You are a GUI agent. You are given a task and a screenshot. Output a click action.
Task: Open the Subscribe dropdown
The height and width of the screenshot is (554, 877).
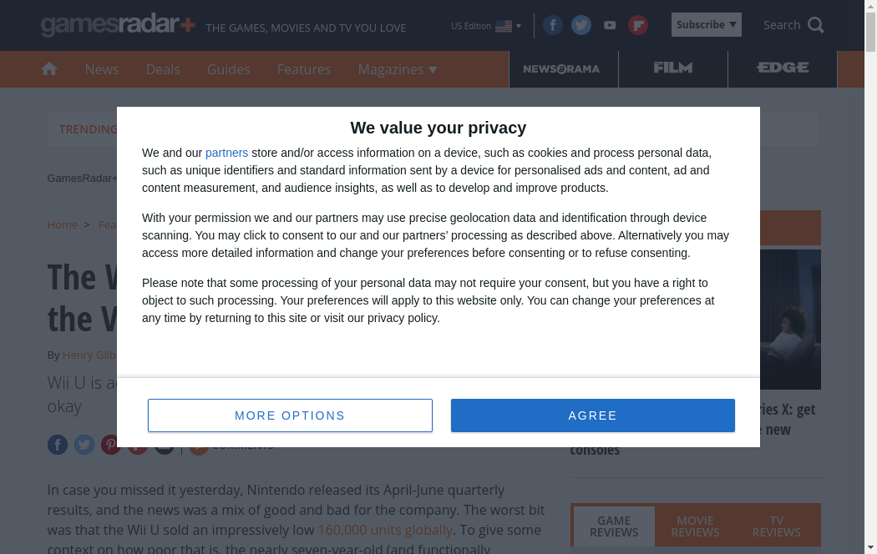coord(706,25)
